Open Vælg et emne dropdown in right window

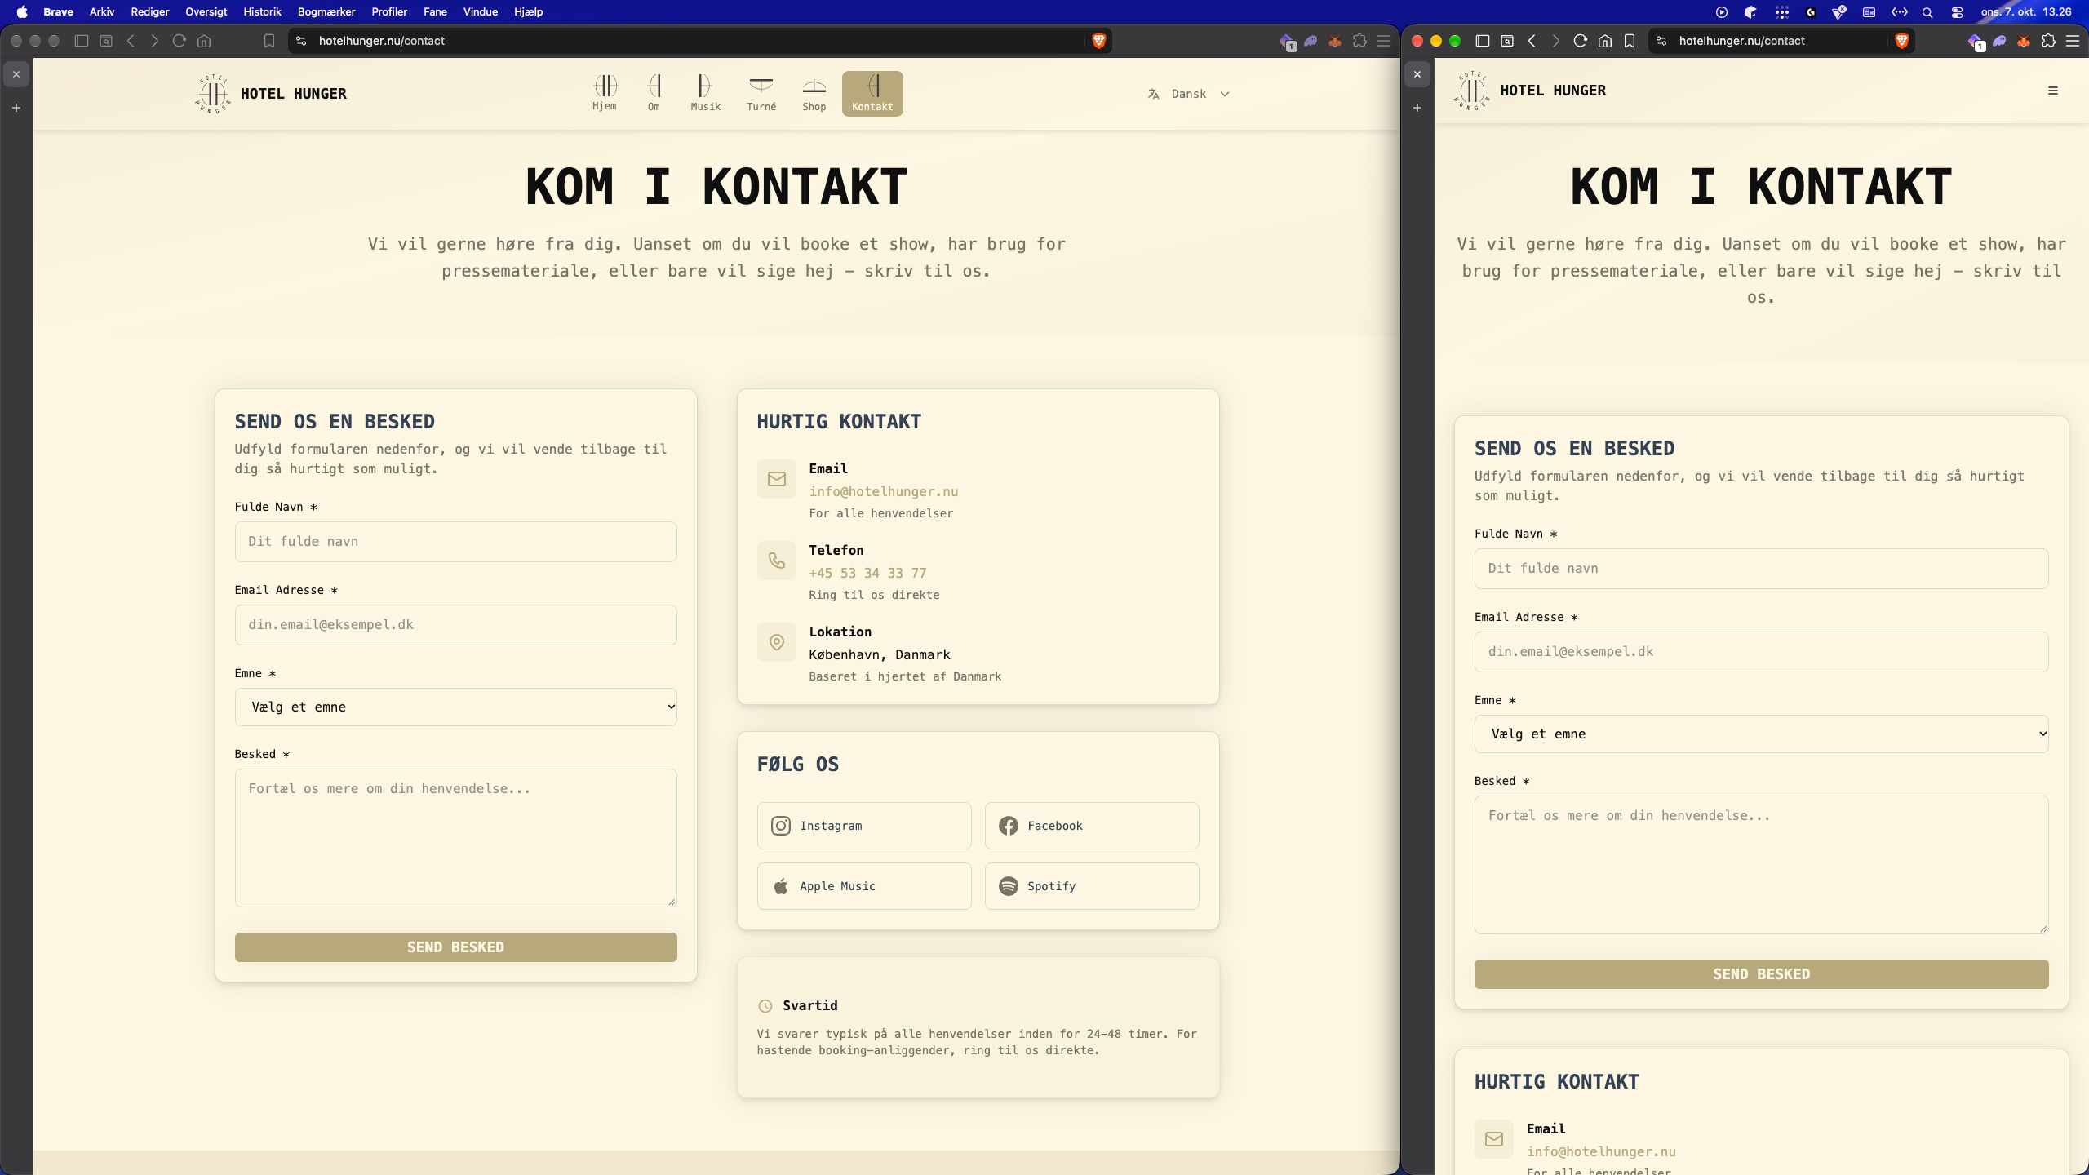(1761, 734)
